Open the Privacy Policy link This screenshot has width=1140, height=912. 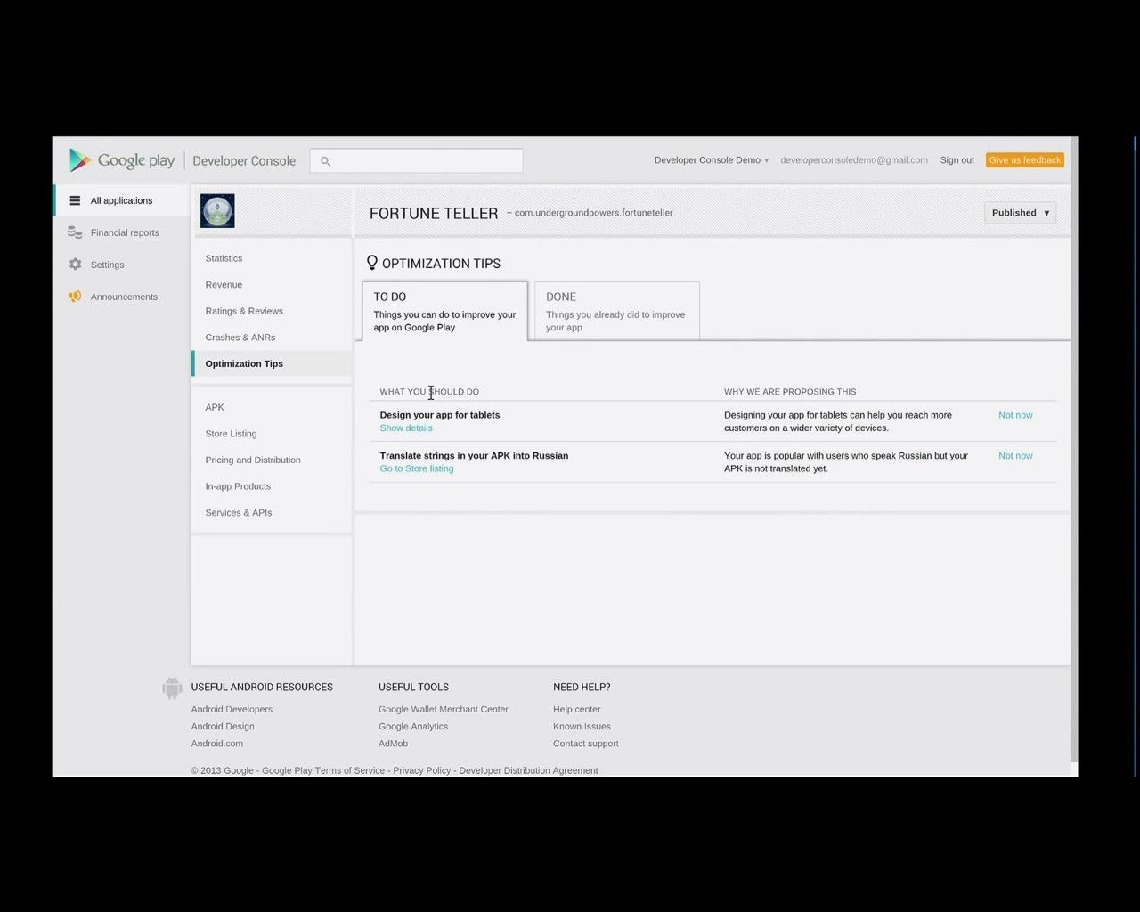pos(422,770)
